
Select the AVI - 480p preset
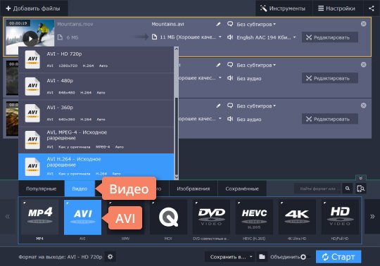point(96,87)
